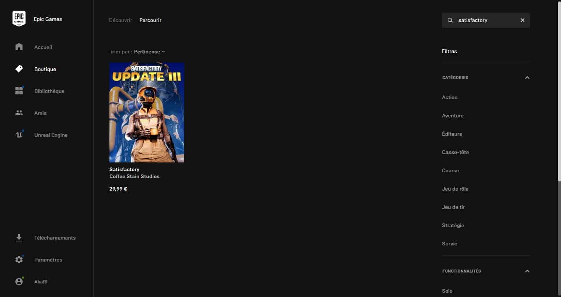The width and height of the screenshot is (561, 297).
Task: Open the Paramètres gear icon
Action: tap(19, 260)
